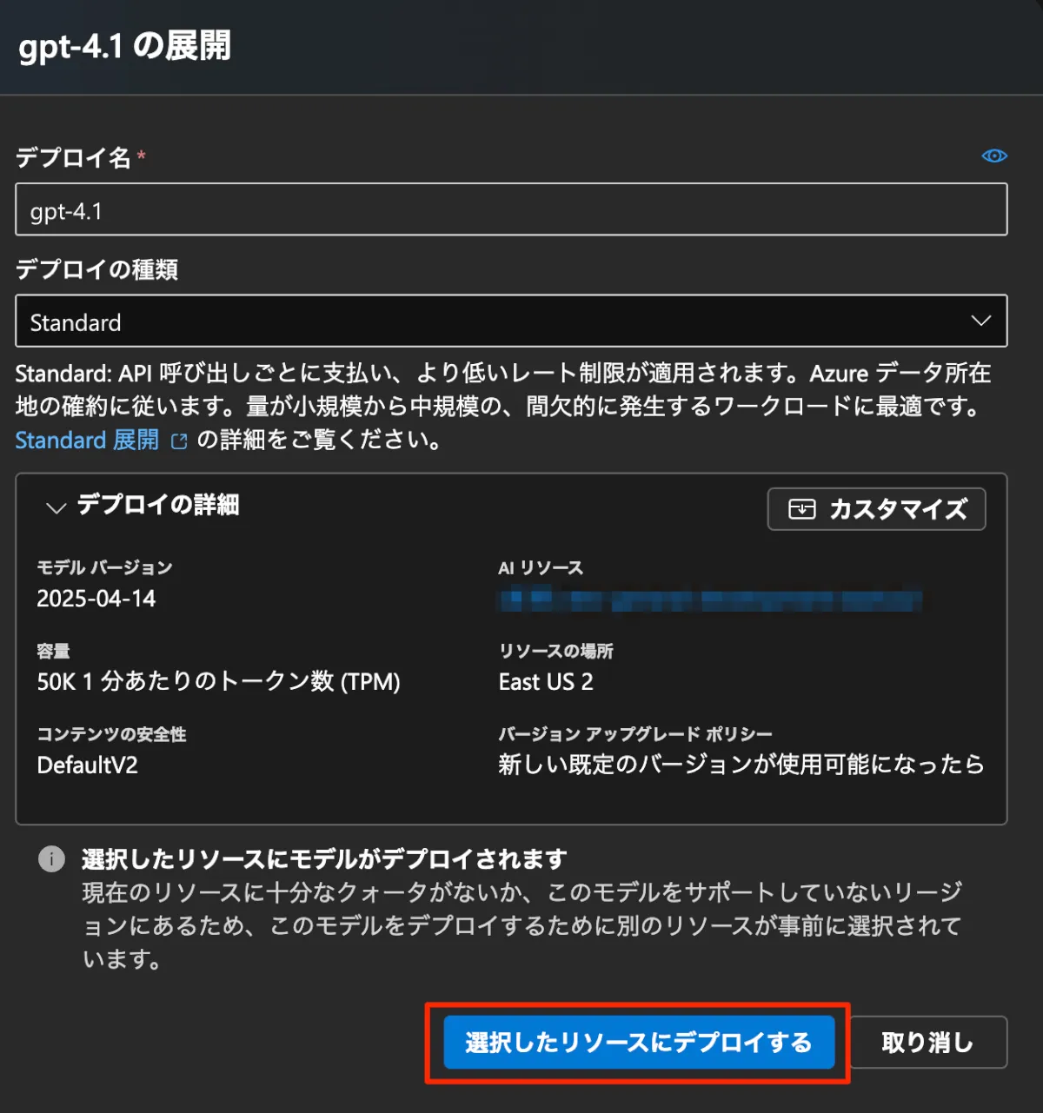Click the external link icon after Standard 展開
The height and width of the screenshot is (1113, 1043).
pos(179,441)
